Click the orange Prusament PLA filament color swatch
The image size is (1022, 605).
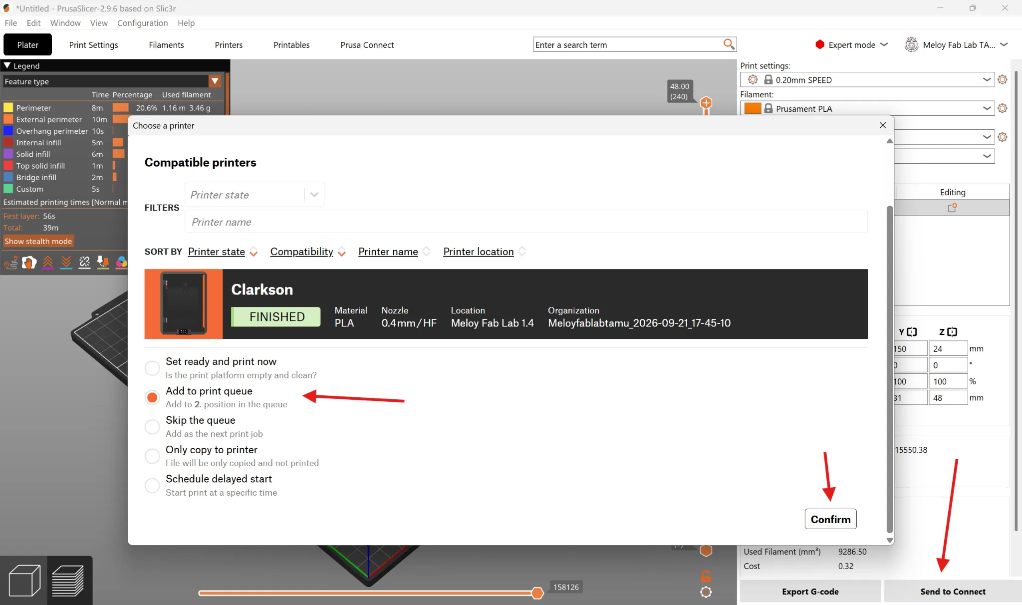753,108
